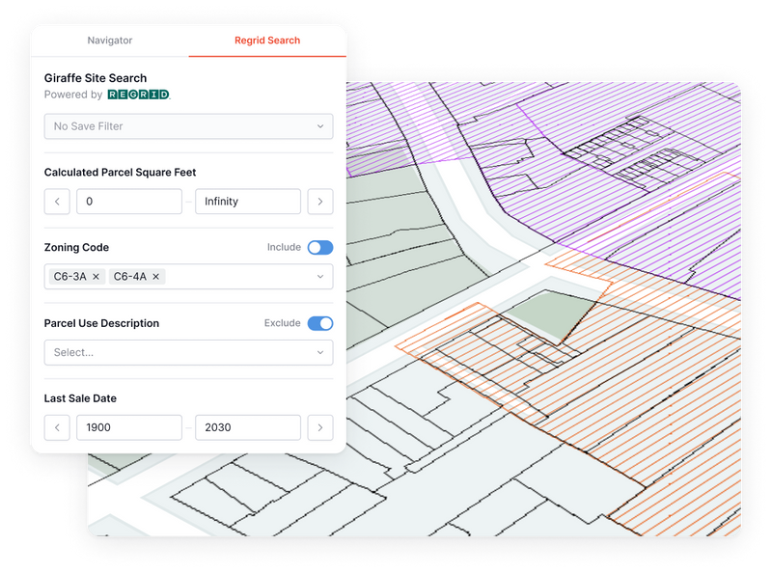Toggle the Parcel Use Description Exclude switch
This screenshot has height=573, width=772.
320,323
